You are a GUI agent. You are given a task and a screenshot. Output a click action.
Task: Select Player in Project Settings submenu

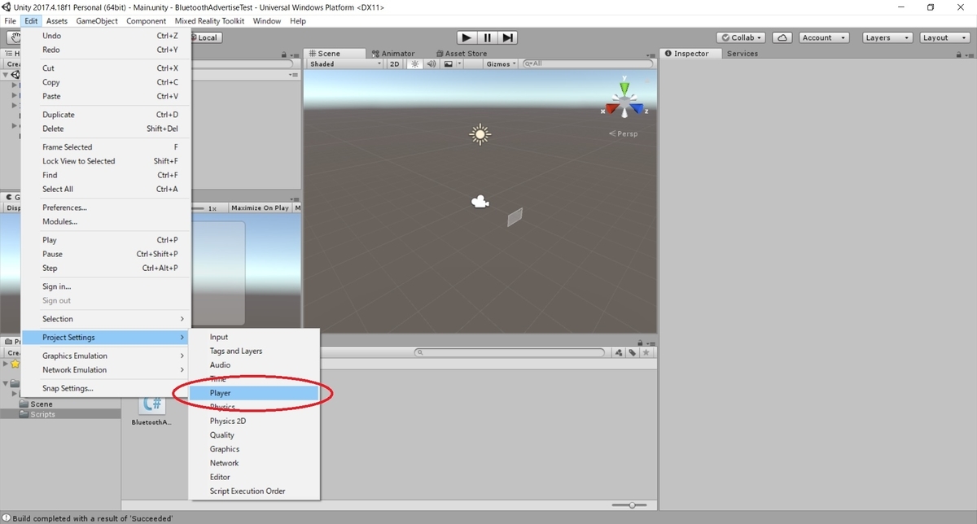coord(254,393)
